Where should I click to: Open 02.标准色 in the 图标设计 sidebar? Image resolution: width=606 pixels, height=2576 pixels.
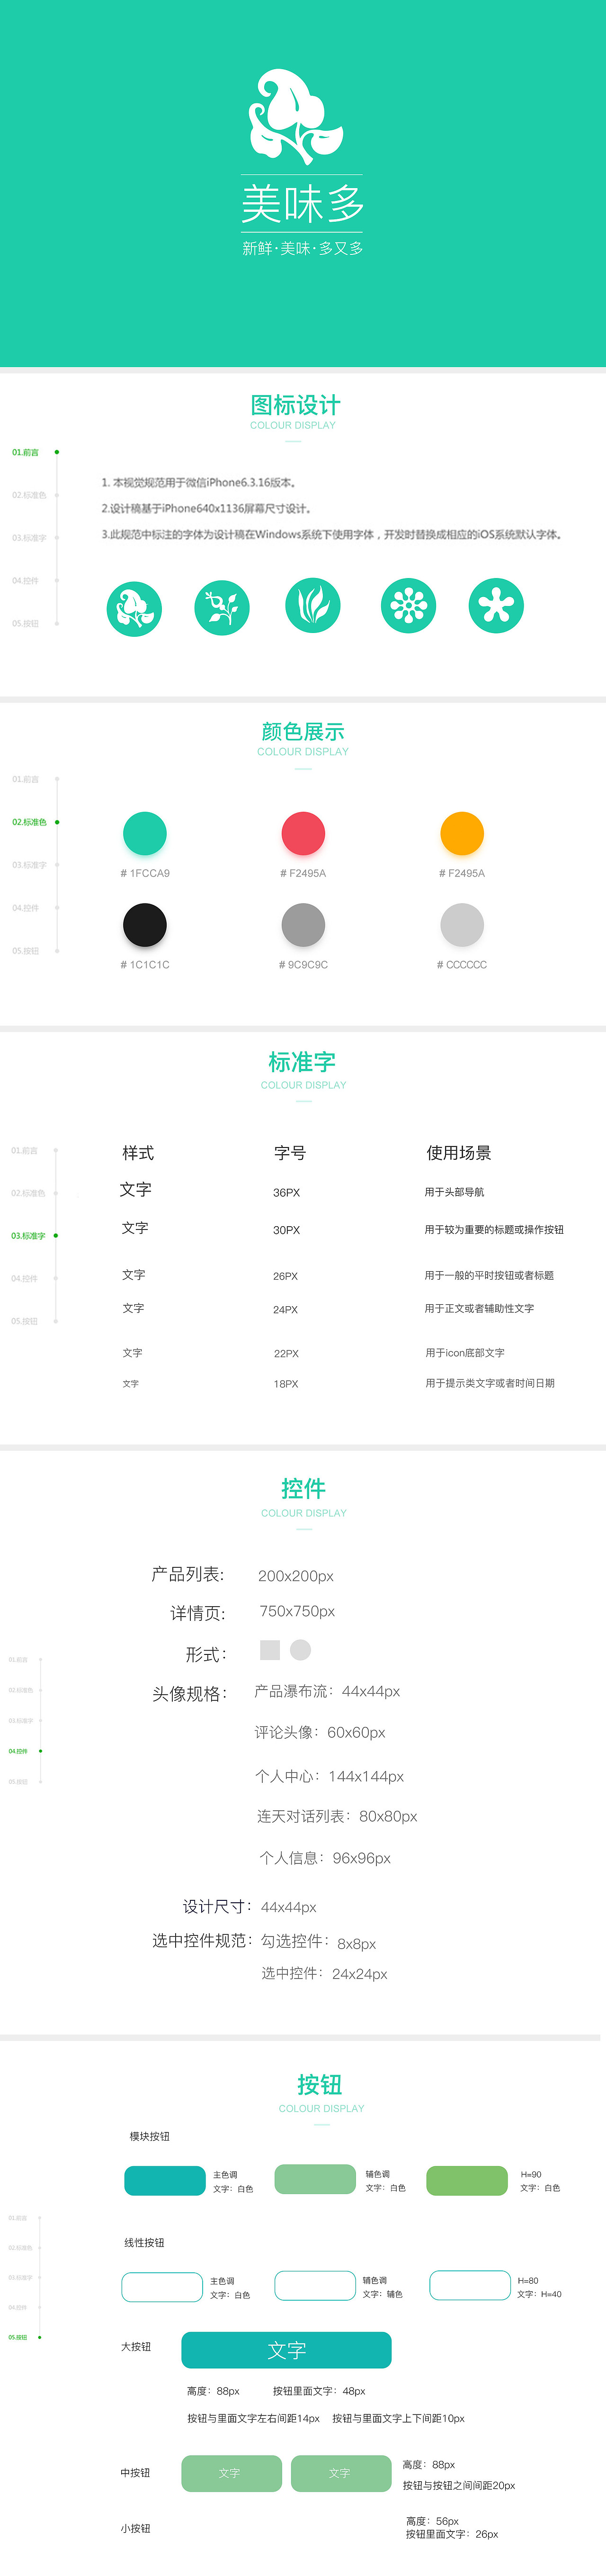[29, 495]
